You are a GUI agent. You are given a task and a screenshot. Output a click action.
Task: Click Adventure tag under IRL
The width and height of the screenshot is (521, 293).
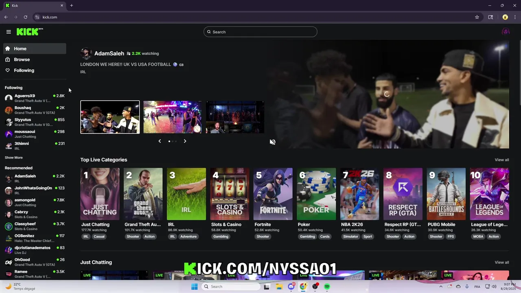tap(188, 236)
